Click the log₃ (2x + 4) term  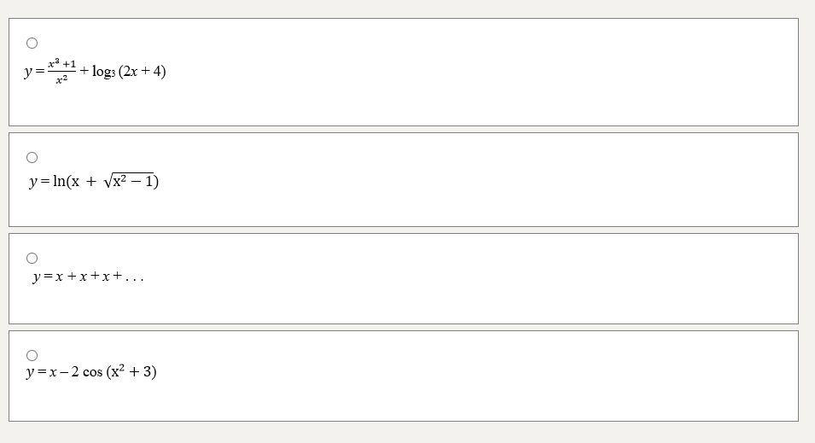129,72
